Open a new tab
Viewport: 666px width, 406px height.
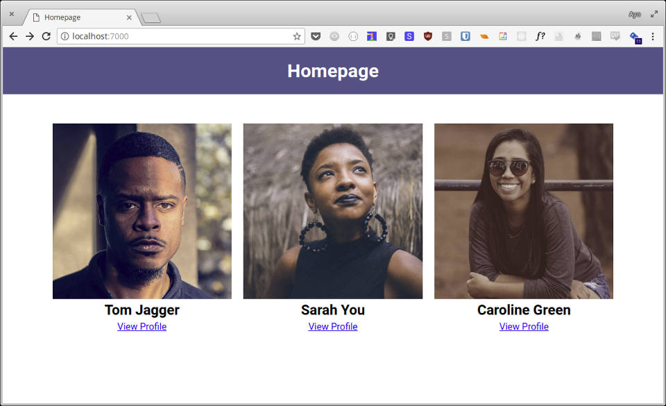point(151,18)
